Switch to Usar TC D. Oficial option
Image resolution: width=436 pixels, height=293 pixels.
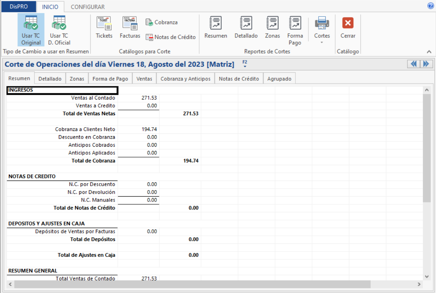(x=59, y=30)
